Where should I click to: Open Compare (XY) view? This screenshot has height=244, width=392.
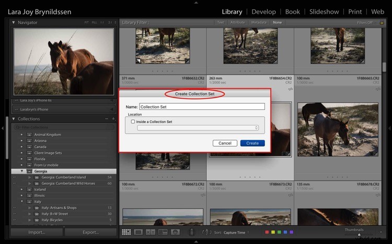tap(151, 233)
